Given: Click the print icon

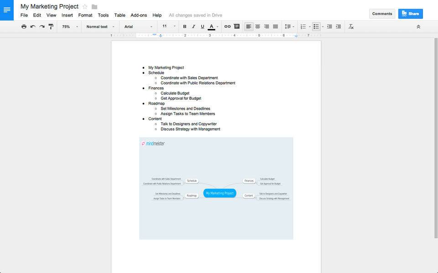Looking at the screenshot, I should point(24,27).
